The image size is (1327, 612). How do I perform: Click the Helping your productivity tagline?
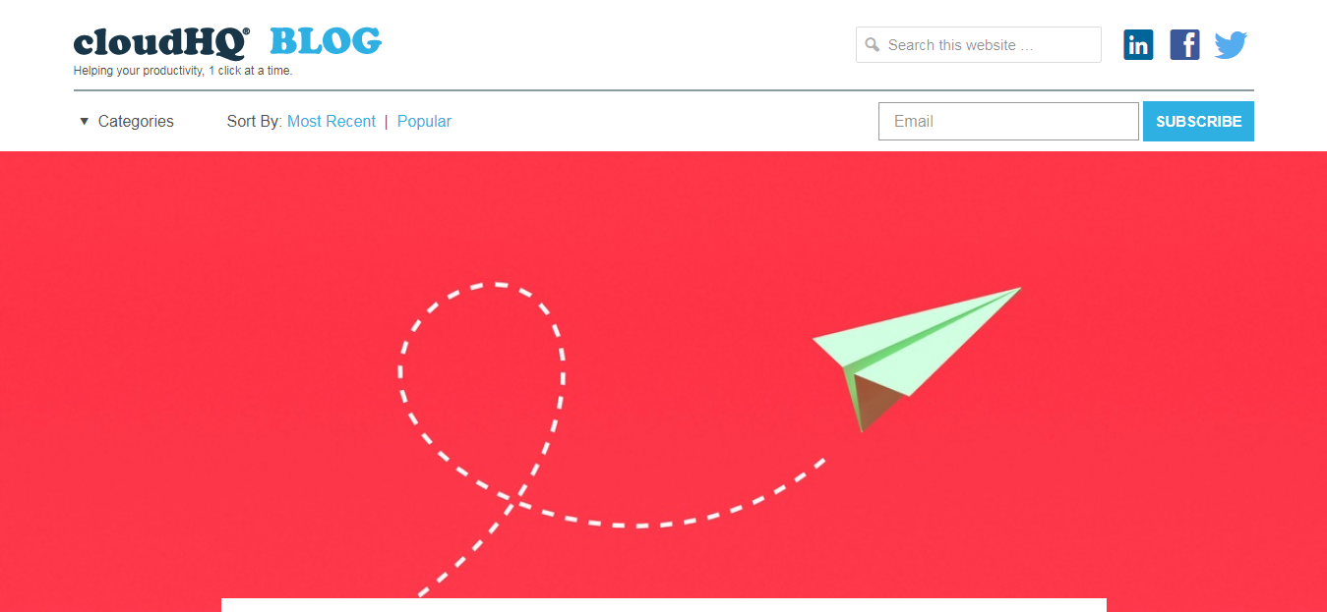coord(183,71)
